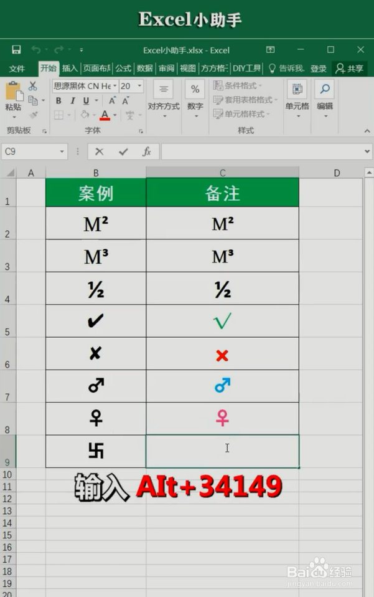This screenshot has height=597, width=374.
Task: Open the 文件 tab
Action: point(17,69)
